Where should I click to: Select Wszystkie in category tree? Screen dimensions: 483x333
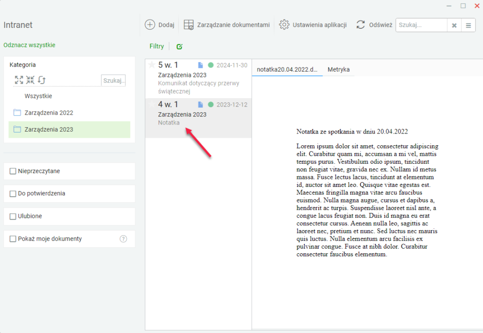(x=38, y=96)
